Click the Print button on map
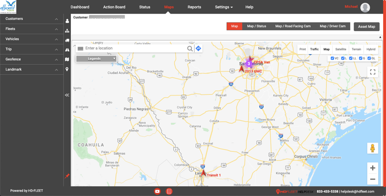Image resolution: width=386 pixels, height=196 pixels. [303, 49]
